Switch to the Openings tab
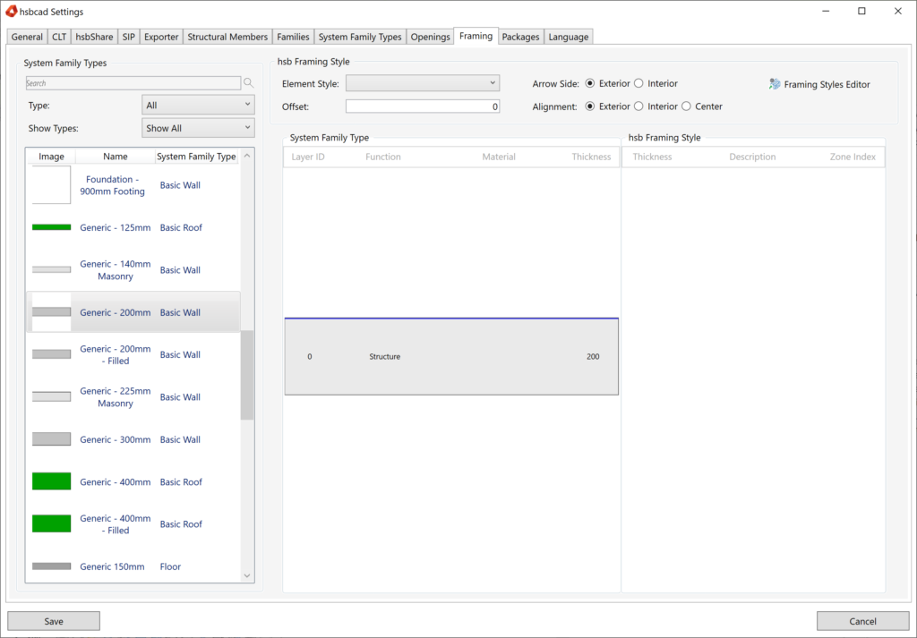 point(431,37)
